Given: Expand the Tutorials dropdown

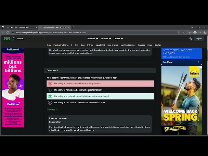Looking at the screenshot, I should point(92,39).
